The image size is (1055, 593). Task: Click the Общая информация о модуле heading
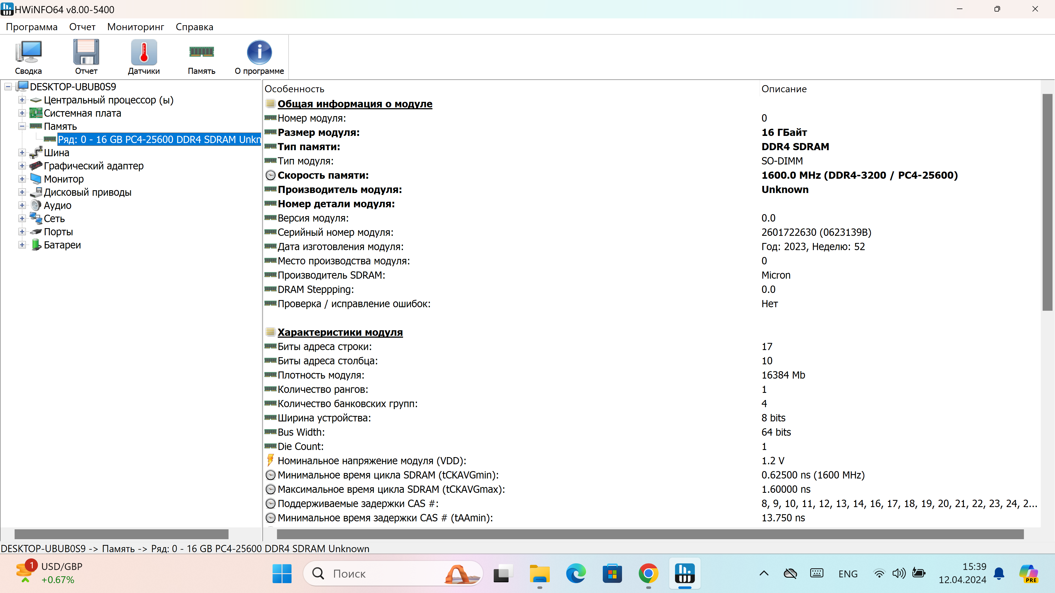[355, 104]
